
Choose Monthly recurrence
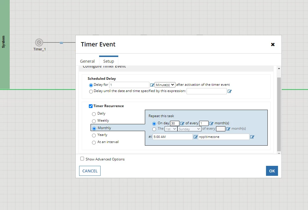click(94, 129)
